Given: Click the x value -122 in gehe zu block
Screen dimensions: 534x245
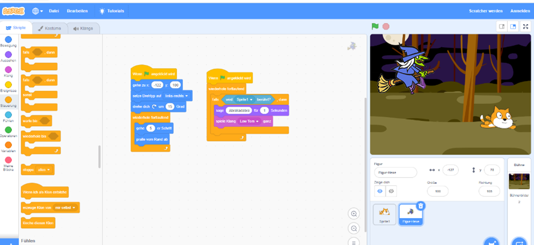Looking at the screenshot, I should pos(157,85).
